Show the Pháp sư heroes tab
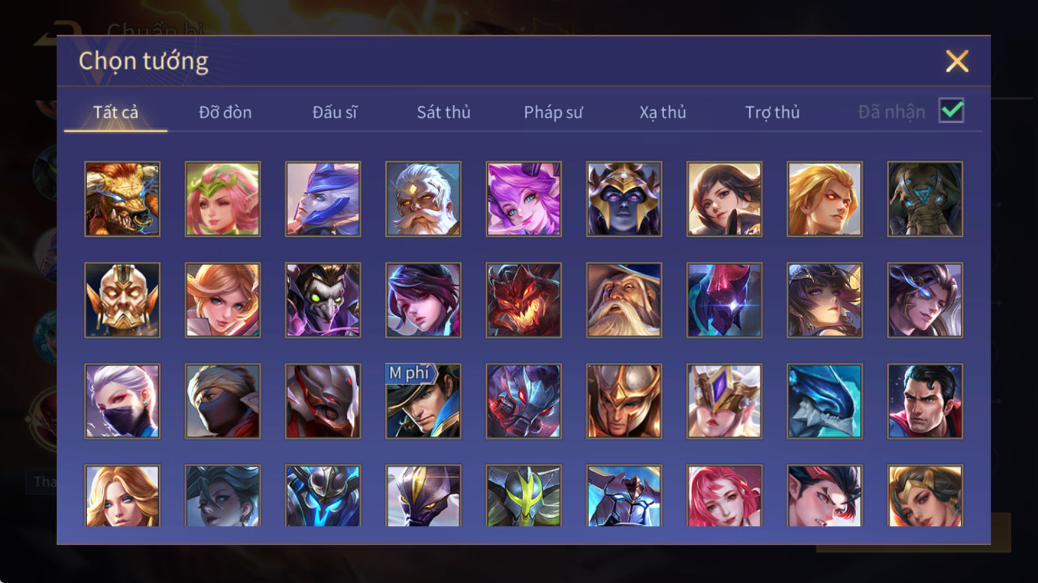Image resolution: width=1038 pixels, height=583 pixels. click(x=553, y=112)
